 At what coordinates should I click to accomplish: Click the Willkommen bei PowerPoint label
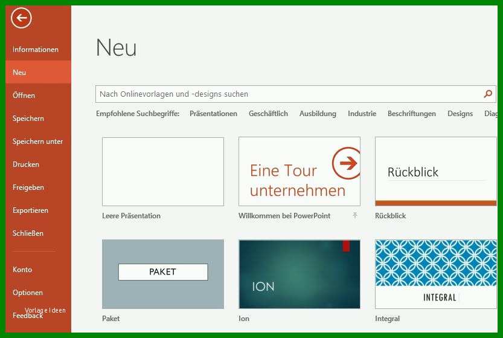pos(284,216)
